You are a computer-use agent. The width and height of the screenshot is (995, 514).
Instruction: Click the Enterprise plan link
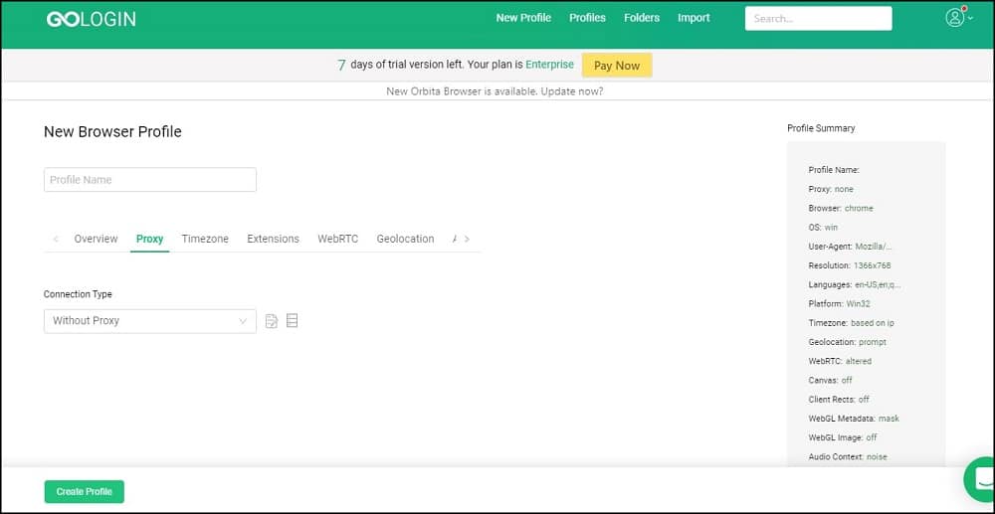549,65
